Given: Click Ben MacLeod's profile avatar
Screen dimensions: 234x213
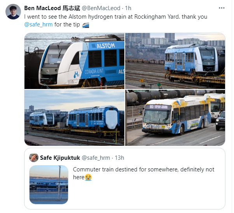Looking at the screenshot, I should [x=13, y=12].
